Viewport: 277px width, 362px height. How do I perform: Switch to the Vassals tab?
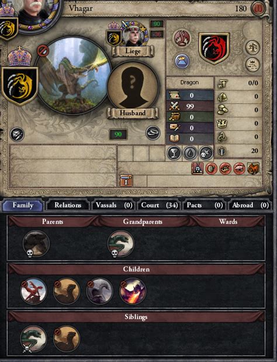click(114, 205)
